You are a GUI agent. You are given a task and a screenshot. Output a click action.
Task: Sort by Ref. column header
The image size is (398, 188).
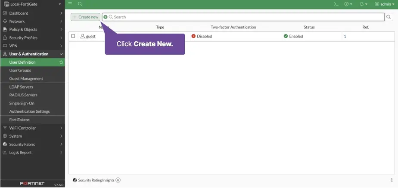click(366, 27)
